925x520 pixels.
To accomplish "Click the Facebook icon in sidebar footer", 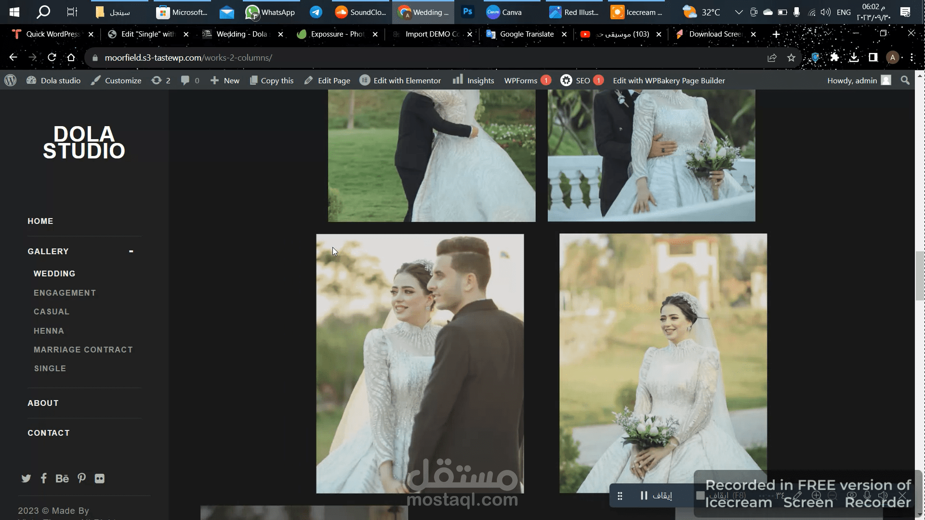I will point(44,478).
